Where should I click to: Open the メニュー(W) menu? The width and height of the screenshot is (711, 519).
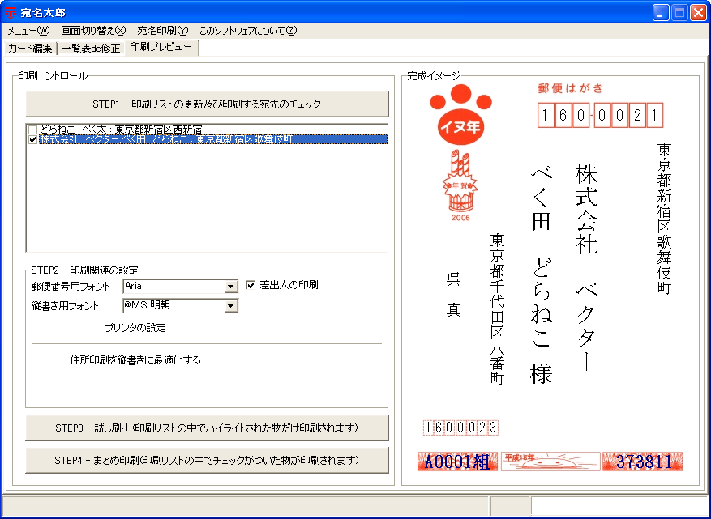coord(28,31)
